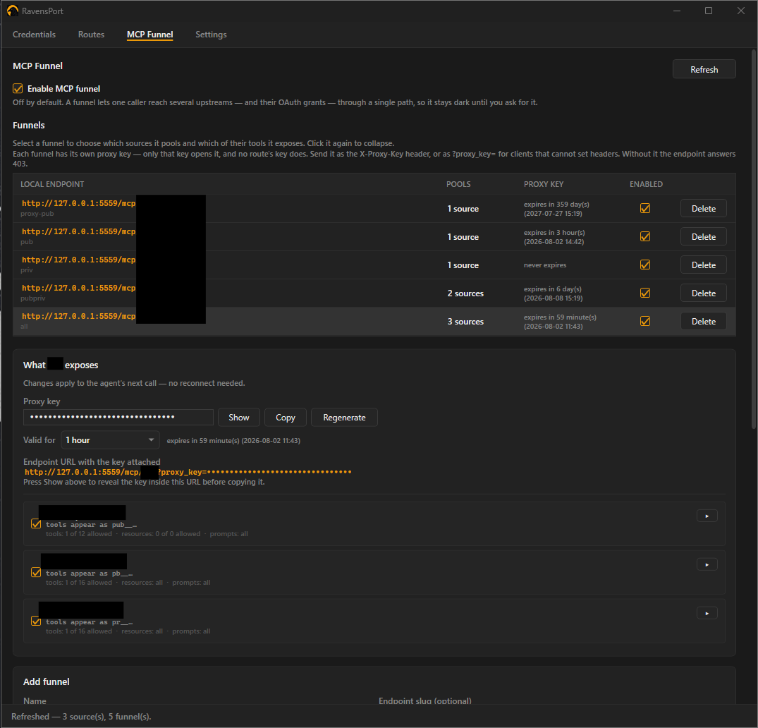The height and width of the screenshot is (728, 758).
Task: Open the Settings tab
Action: [x=211, y=35]
